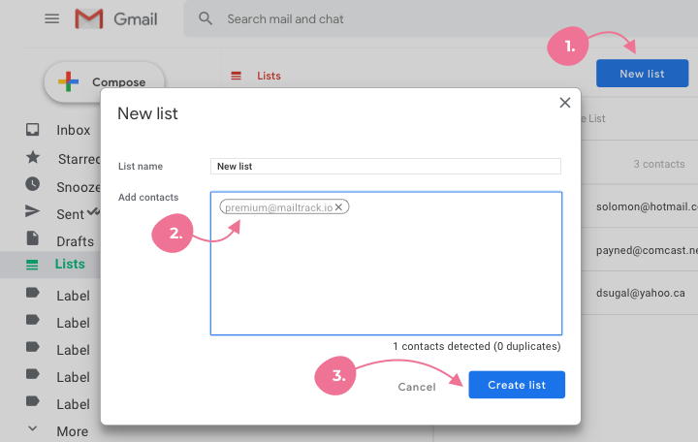Click the New list button
The image size is (698, 442).
pos(642,74)
